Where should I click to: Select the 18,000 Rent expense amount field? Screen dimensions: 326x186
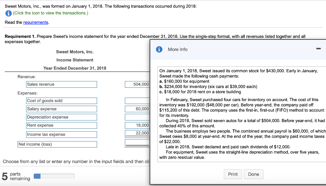click(x=137, y=126)
